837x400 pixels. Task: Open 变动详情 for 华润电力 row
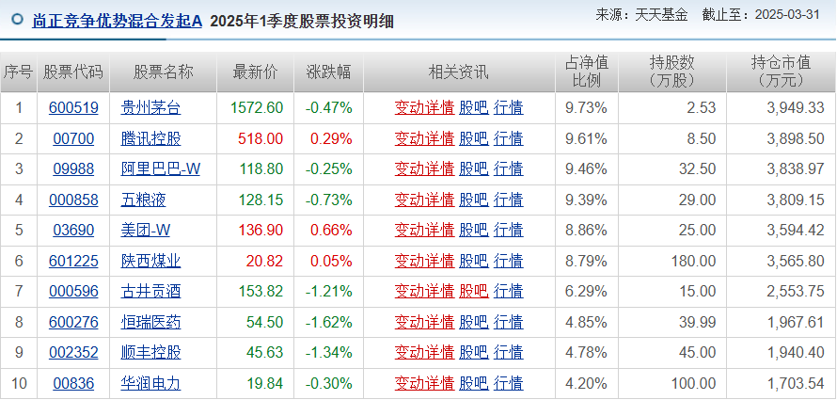[x=424, y=383]
